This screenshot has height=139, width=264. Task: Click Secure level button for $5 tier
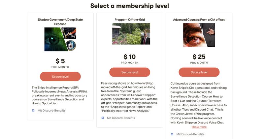click(x=60, y=77)
